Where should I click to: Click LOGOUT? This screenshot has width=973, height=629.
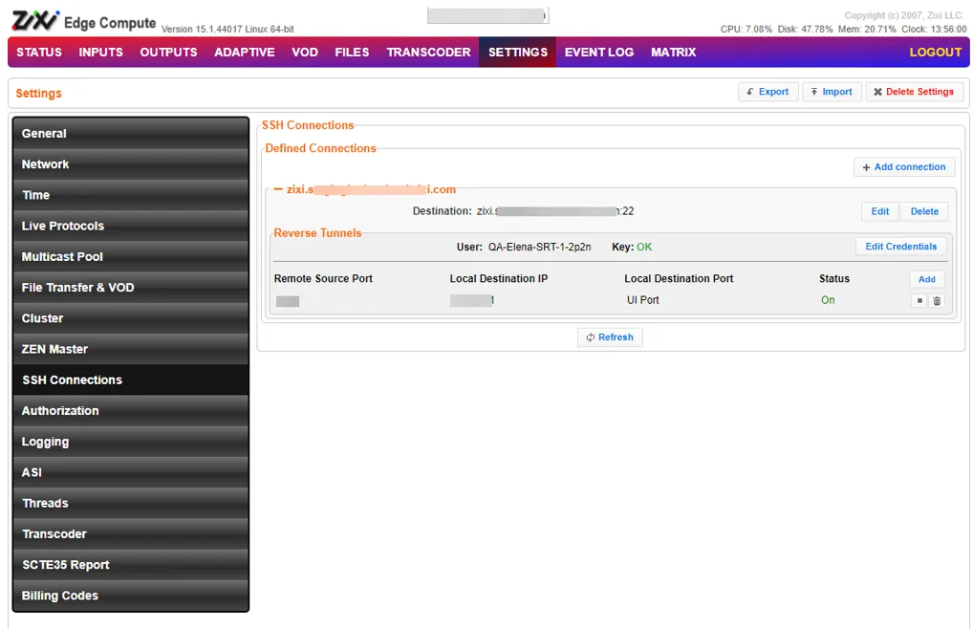coord(935,53)
